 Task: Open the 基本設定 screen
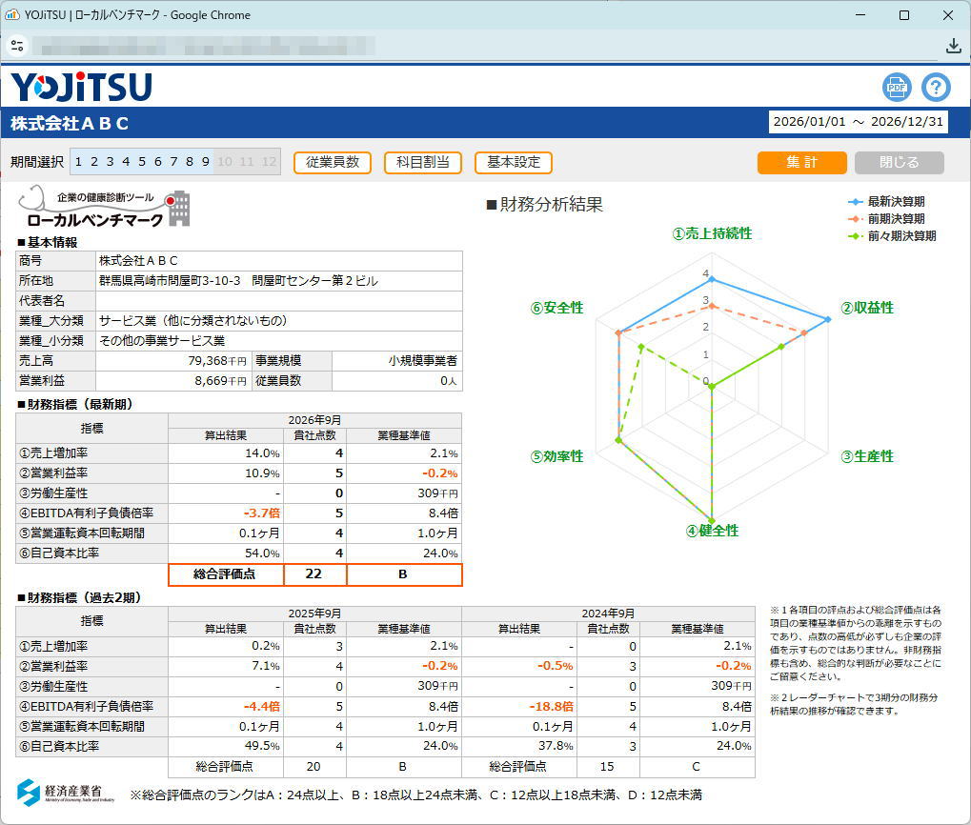[x=514, y=162]
